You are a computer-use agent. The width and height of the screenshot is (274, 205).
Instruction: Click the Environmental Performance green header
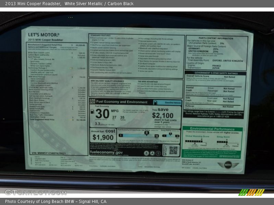[212, 129]
